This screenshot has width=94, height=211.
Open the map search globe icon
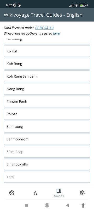click(x=12, y=193)
